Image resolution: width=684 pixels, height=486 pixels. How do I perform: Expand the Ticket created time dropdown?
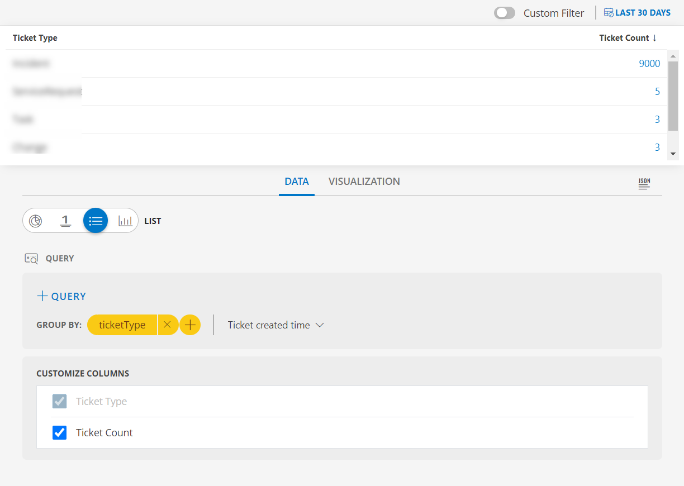[x=320, y=325]
